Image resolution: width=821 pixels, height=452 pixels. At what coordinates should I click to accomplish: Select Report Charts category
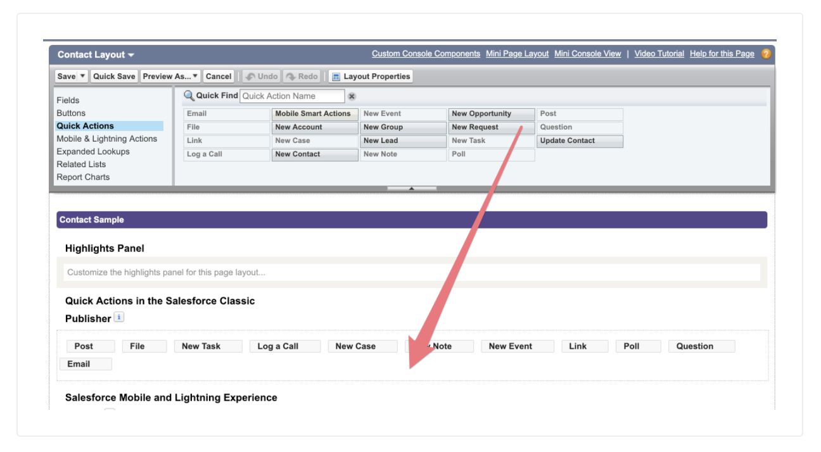tap(83, 177)
